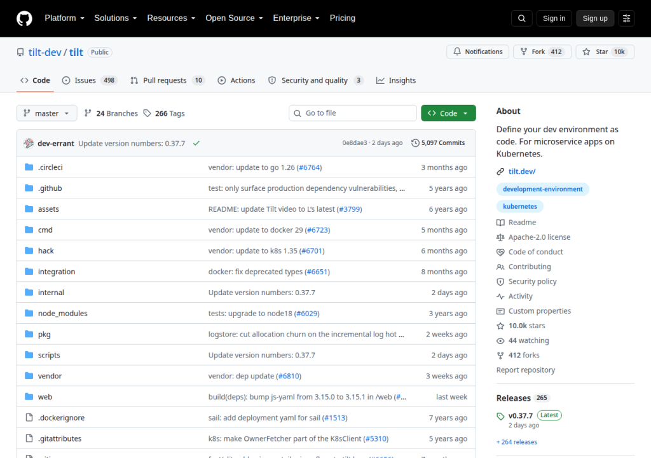Screen dimensions: 651x458
Task: Click the Code of conduct heart icon
Action: pos(500,253)
